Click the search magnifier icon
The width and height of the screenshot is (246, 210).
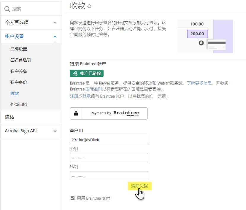point(7,9)
